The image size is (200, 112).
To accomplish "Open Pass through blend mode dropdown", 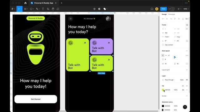I will coord(170,80).
